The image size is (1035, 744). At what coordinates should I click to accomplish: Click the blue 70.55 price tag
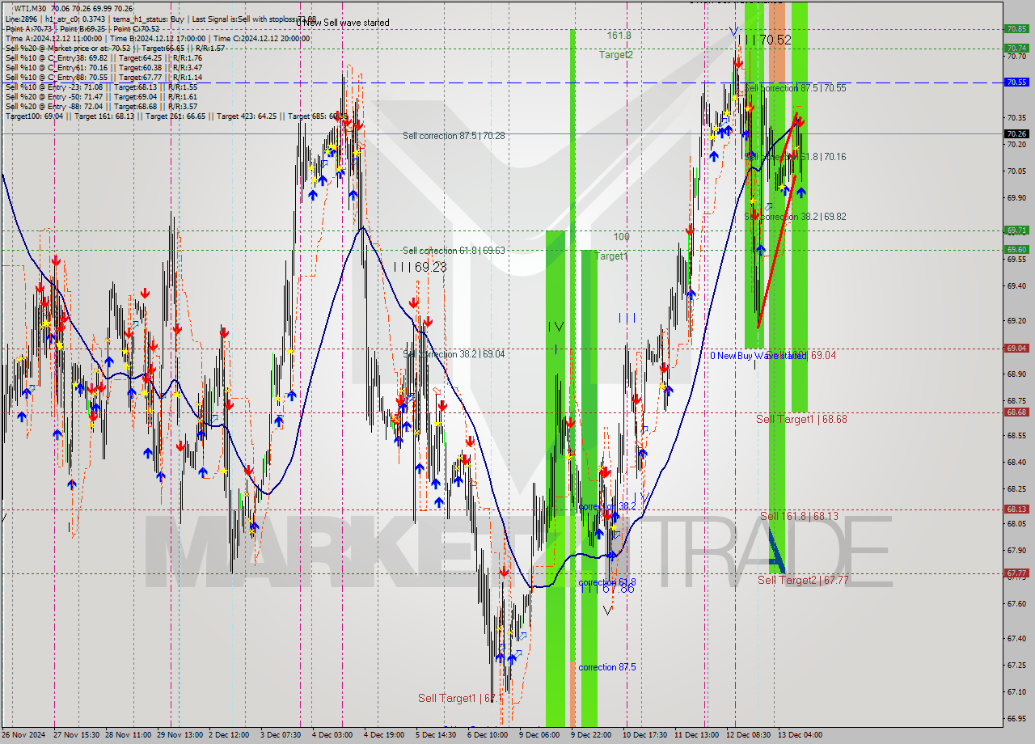pyautogui.click(x=1016, y=82)
